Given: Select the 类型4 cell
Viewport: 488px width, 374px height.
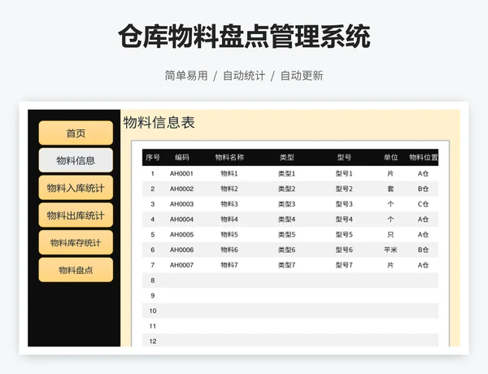Looking at the screenshot, I should click(286, 220).
